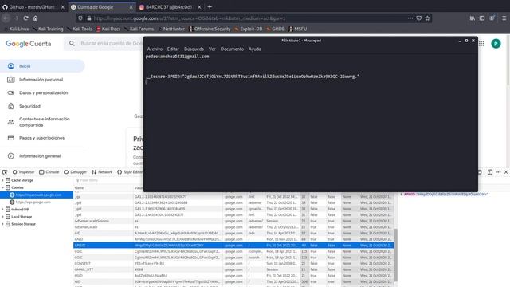The image size is (510, 287).
Task: Close the Cuenta de Google tab
Action: click(x=131, y=7)
